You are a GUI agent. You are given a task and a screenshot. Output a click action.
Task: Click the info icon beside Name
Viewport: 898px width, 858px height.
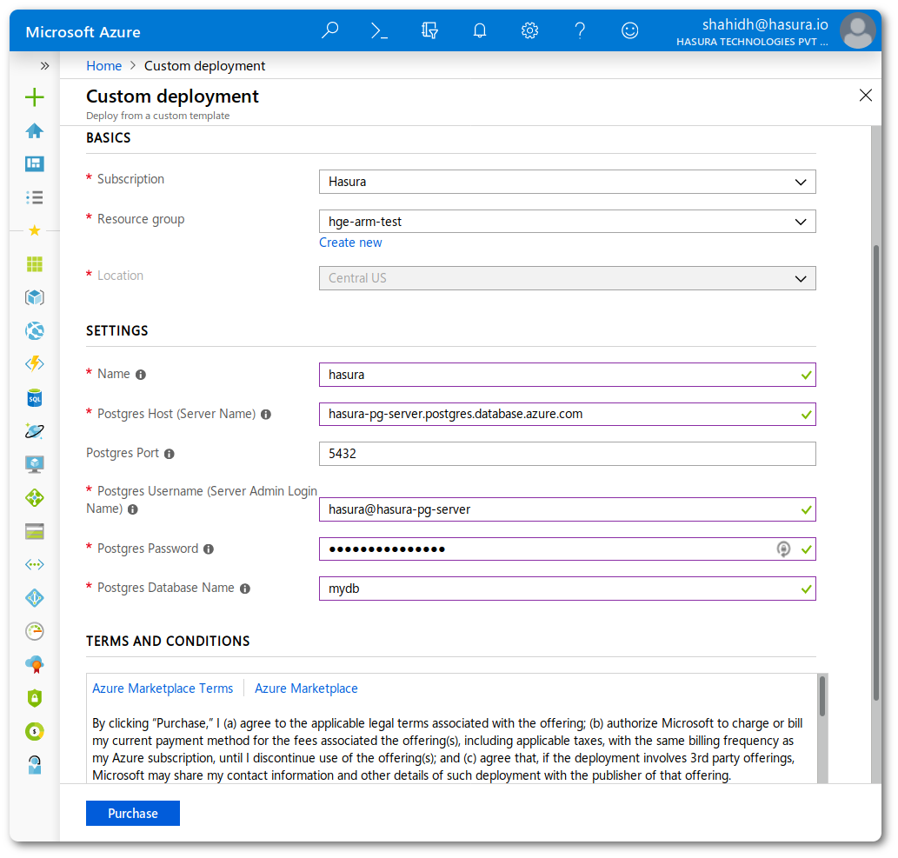(140, 375)
